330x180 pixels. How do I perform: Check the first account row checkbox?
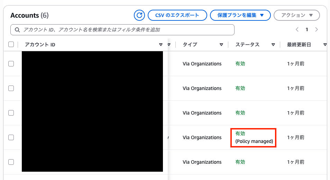(11, 64)
